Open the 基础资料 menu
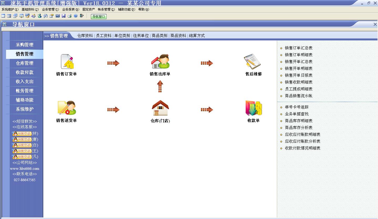This screenshot has height=219, width=378. 30,9
